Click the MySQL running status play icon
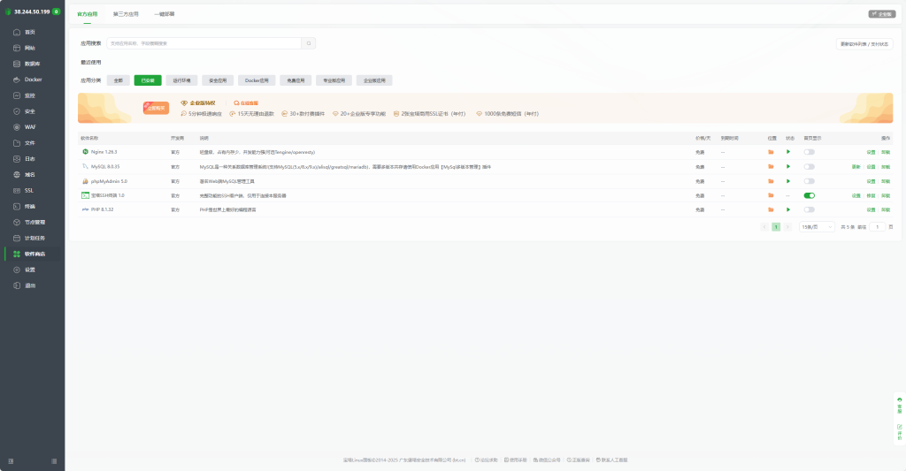The width and height of the screenshot is (906, 471). coord(788,167)
